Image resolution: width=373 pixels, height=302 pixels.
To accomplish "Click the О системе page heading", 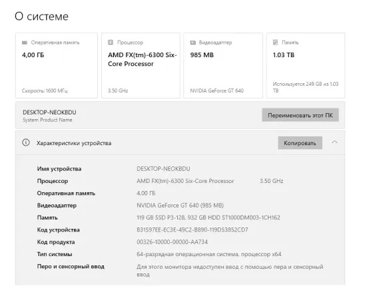I will (41, 17).
